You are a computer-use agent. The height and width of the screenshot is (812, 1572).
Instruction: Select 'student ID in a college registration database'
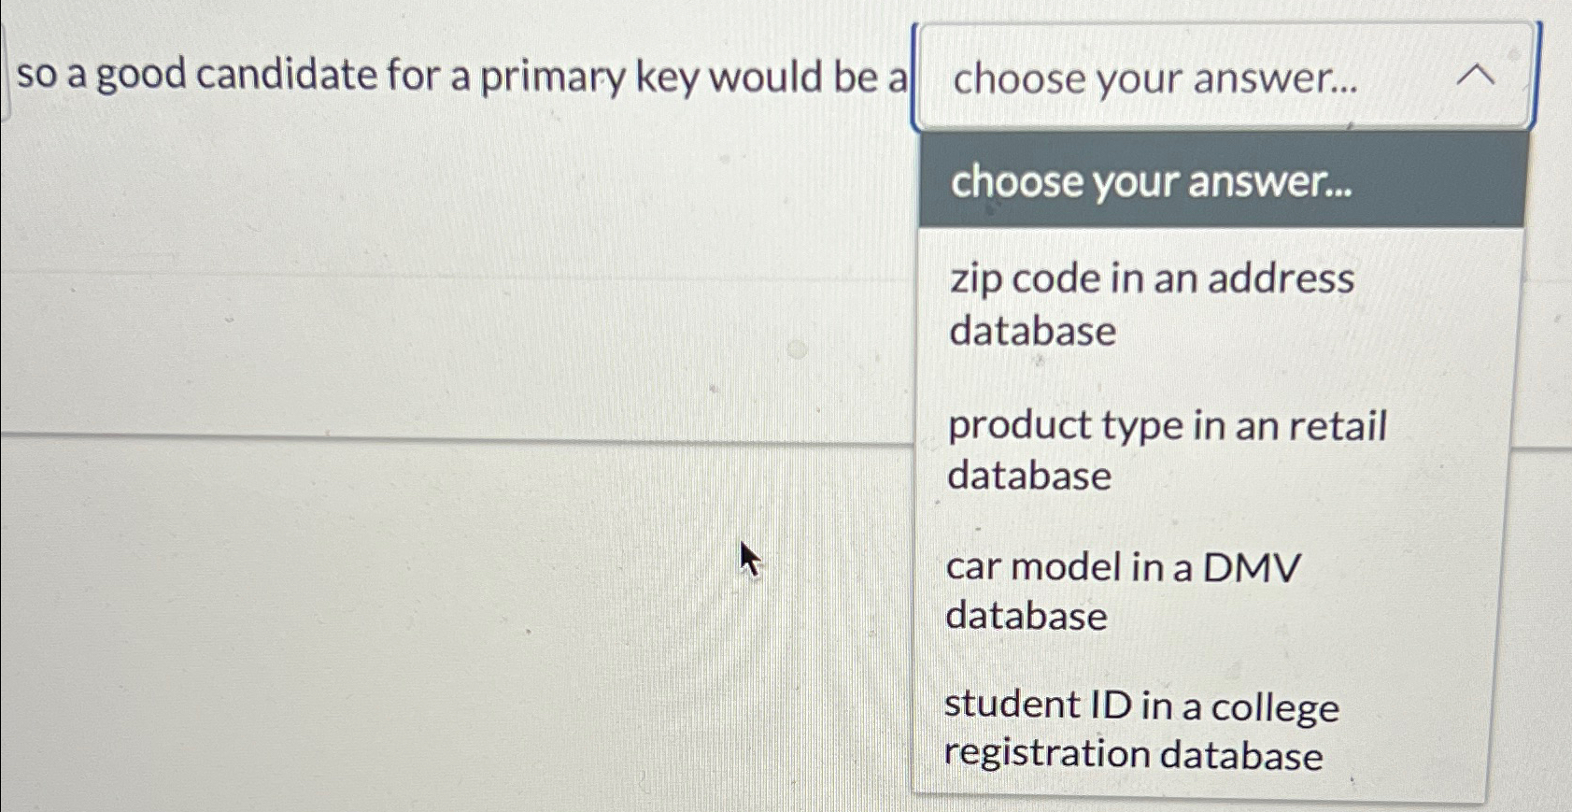coord(1140,729)
